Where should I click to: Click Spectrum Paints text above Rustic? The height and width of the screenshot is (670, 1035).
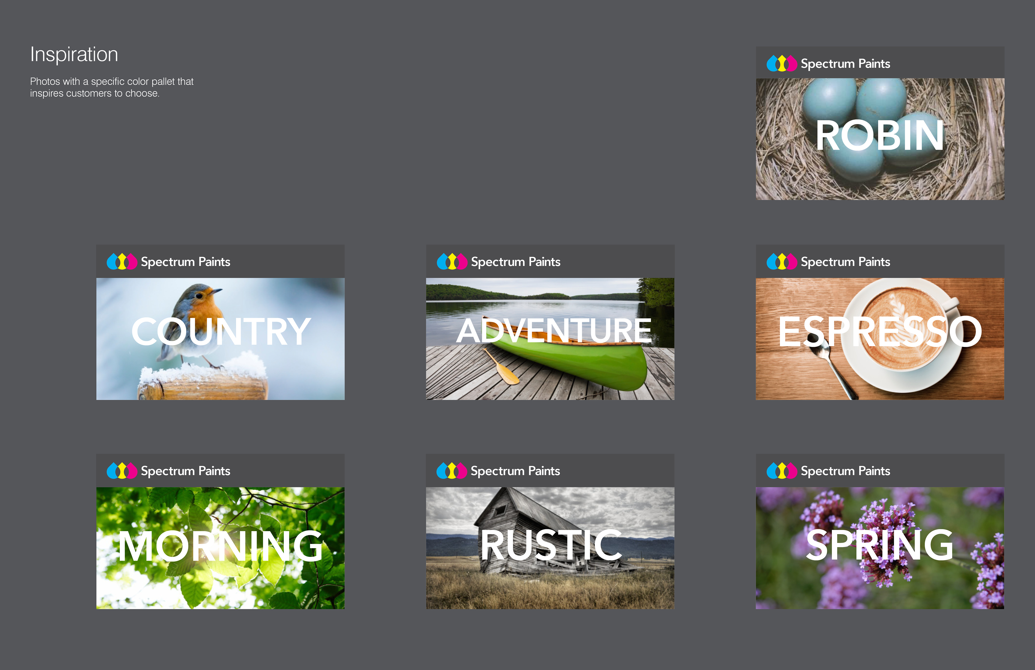(x=515, y=471)
